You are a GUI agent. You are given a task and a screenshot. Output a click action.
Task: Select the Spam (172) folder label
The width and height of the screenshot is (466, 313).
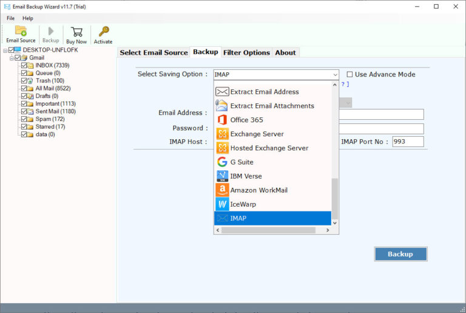point(50,119)
